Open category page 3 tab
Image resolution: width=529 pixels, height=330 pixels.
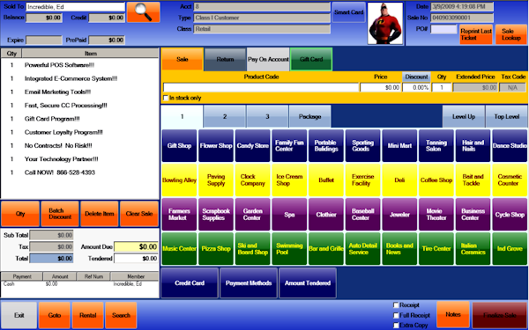(x=267, y=116)
